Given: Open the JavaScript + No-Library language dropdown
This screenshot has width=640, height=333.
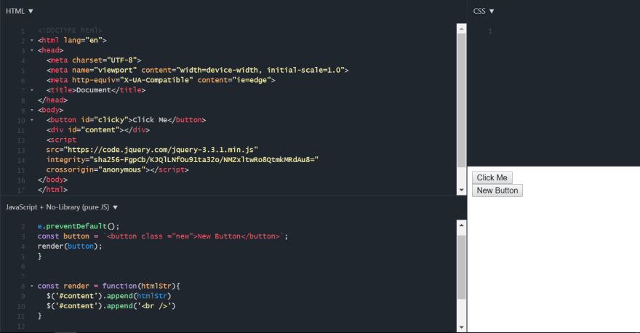Looking at the screenshot, I should 62,207.
